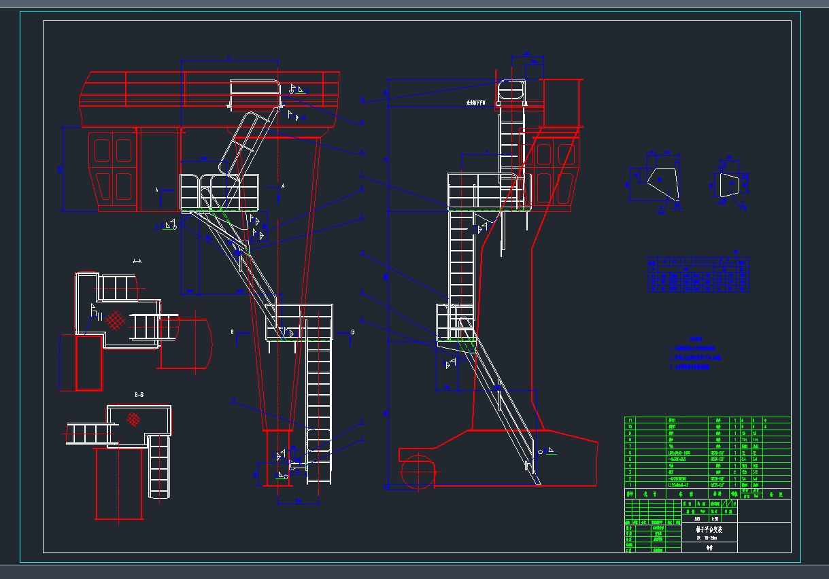Click balloon callout number 1
Viewport: 829px width, 579px height.
pyautogui.click(x=362, y=438)
